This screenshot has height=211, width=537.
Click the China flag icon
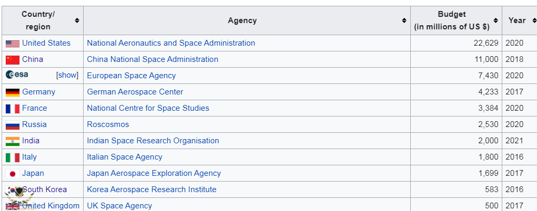[13, 60]
